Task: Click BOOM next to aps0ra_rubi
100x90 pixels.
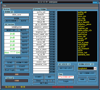Action: [52, 12]
